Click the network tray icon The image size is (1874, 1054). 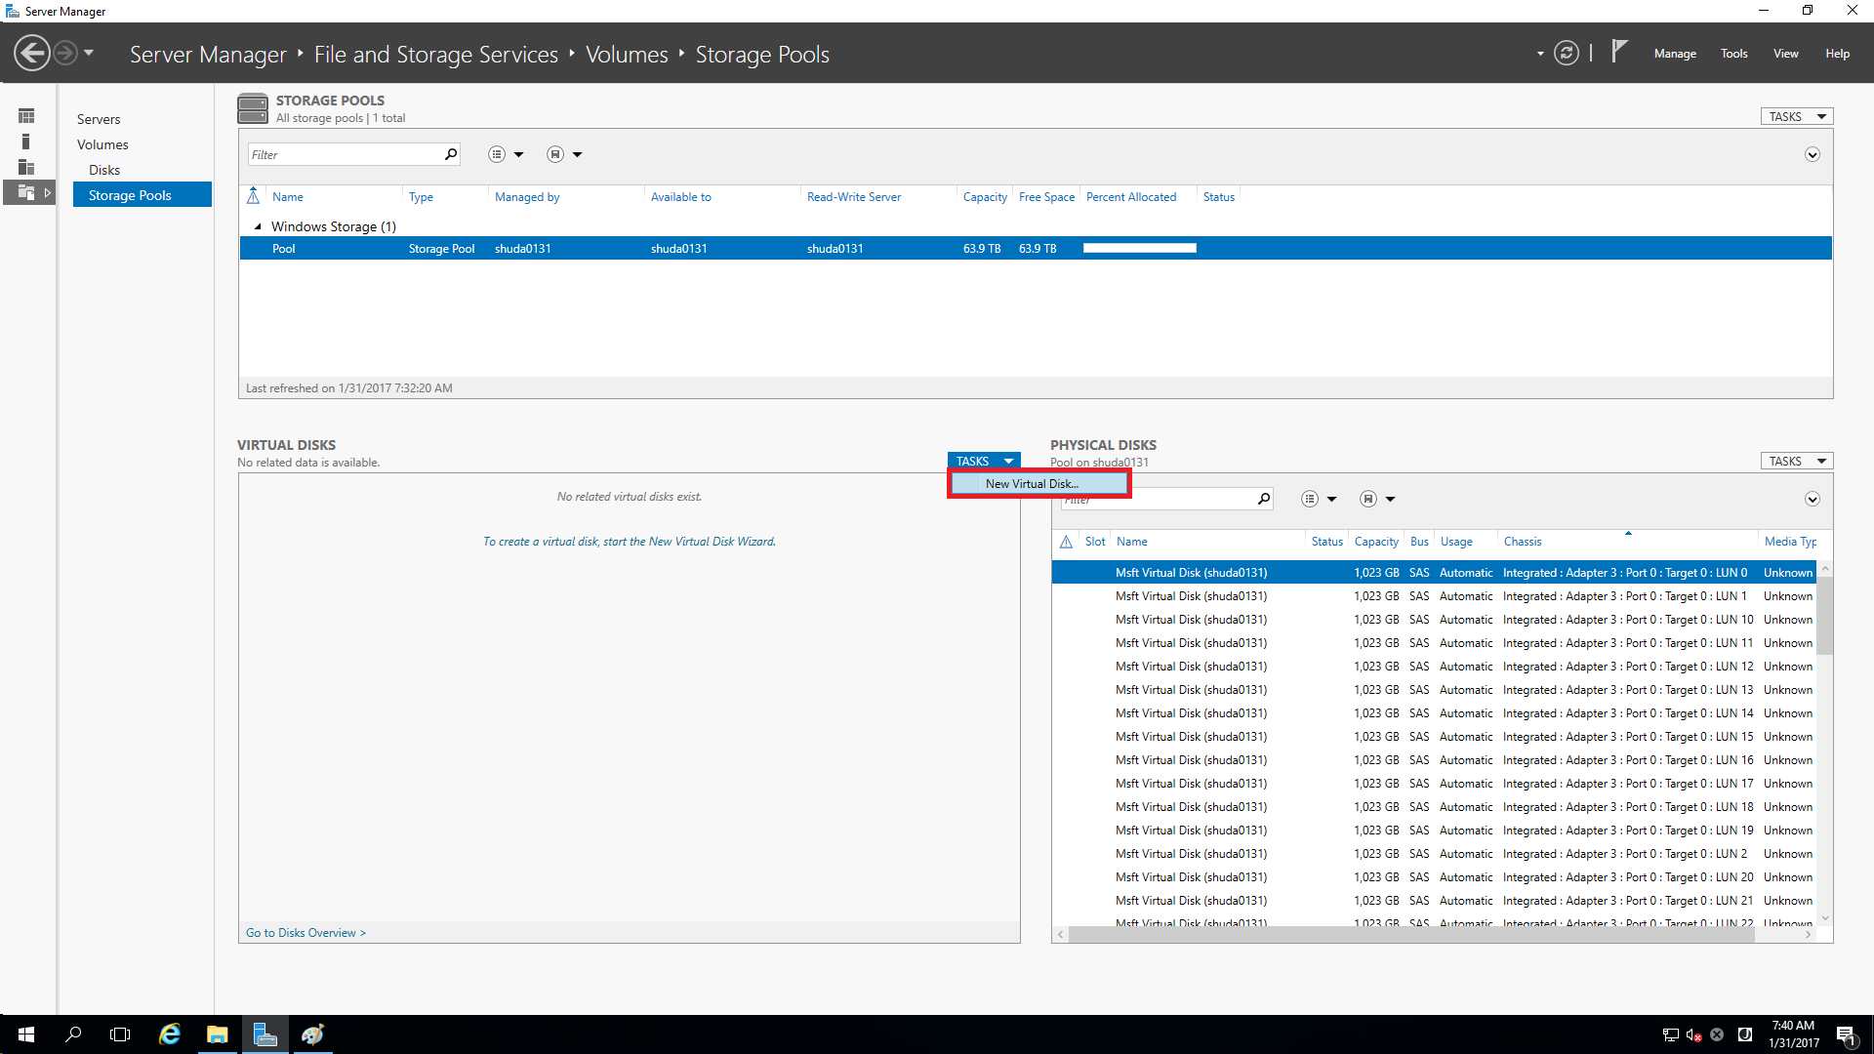point(1671,1035)
